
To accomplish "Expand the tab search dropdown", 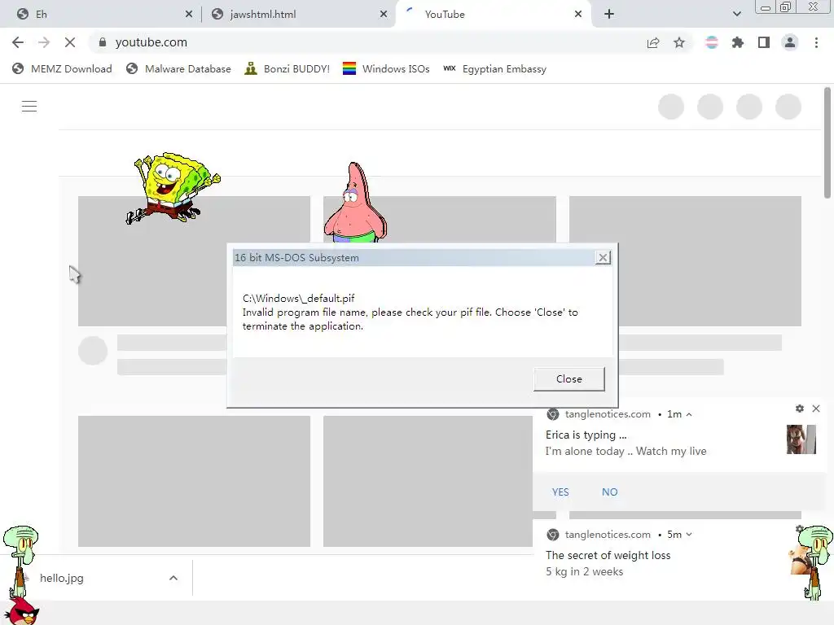I will 736,15.
